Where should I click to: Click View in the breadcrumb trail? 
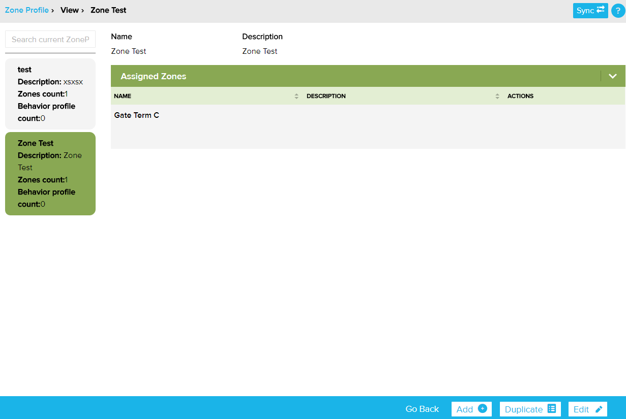coord(69,10)
